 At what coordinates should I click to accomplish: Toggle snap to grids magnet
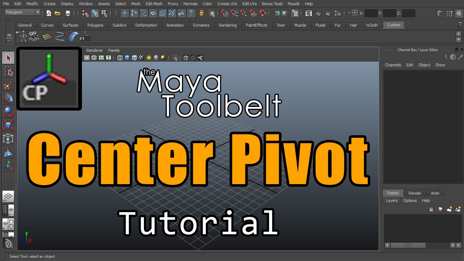(224, 13)
